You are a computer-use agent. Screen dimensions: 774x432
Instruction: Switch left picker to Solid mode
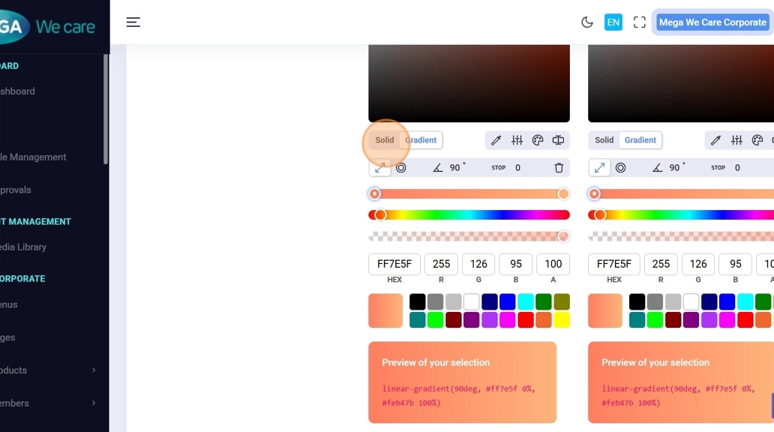tap(385, 140)
